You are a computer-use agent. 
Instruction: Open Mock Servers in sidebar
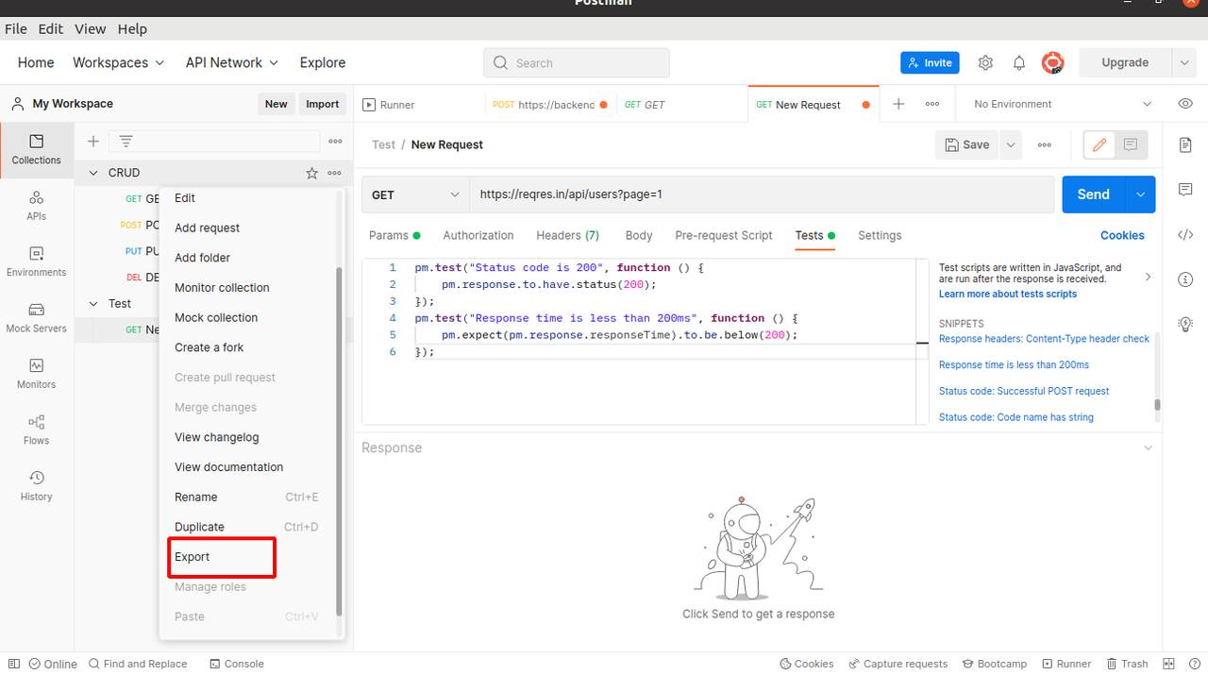pyautogui.click(x=36, y=318)
